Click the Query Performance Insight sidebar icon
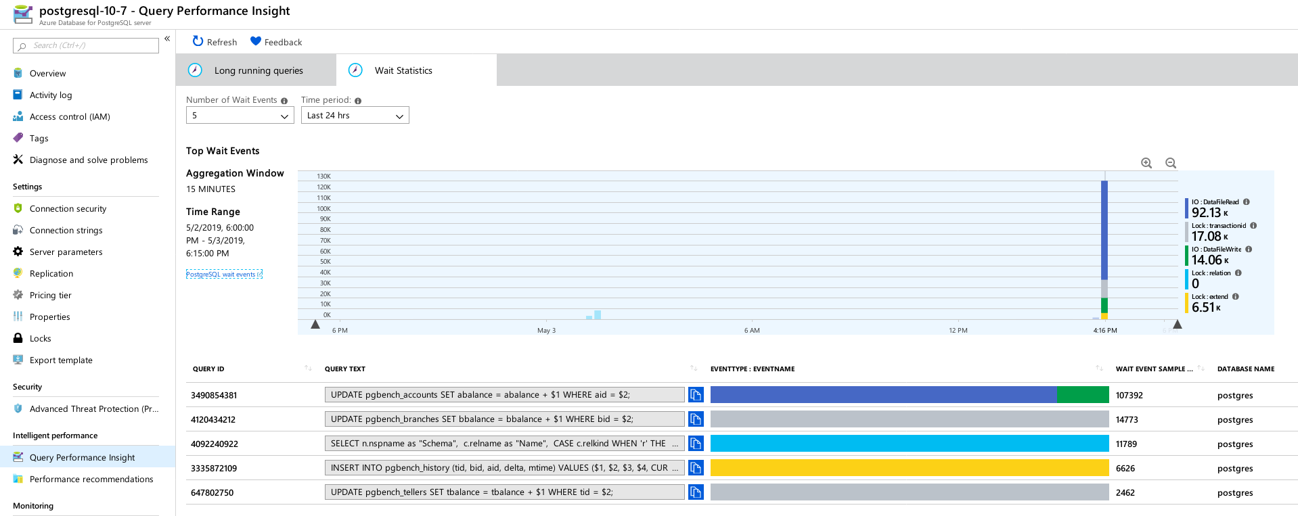Screen dimensions: 1298x516 [18, 457]
